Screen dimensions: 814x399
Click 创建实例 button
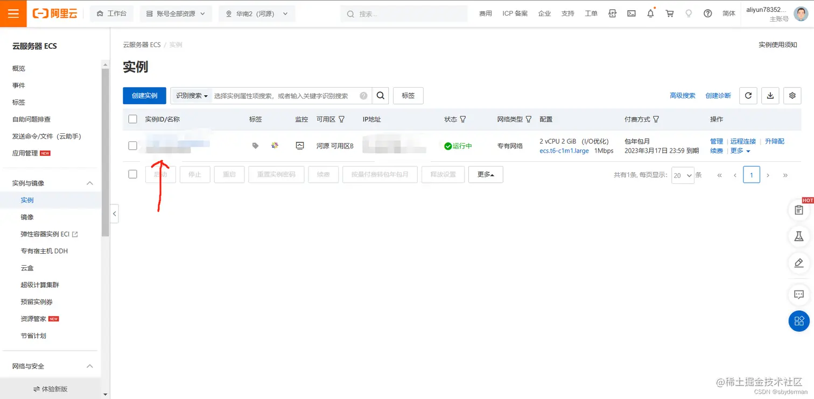pyautogui.click(x=144, y=96)
